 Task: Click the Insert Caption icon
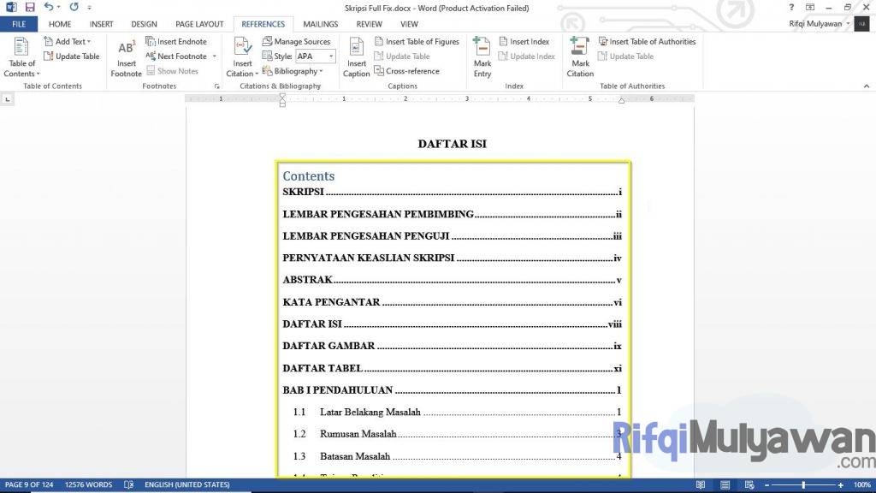click(x=356, y=49)
